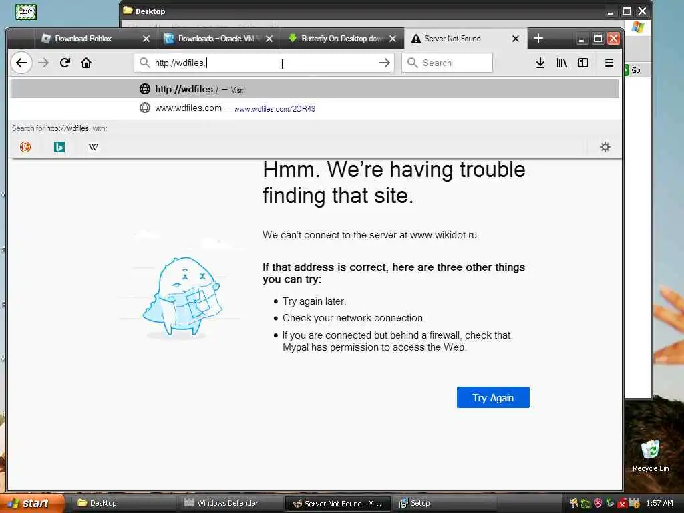This screenshot has height=513, width=684.
Task: Click the Windows flag logo in the Desktop window
Action: (x=637, y=27)
